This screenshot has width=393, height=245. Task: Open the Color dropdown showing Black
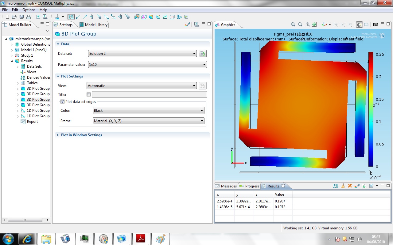(x=149, y=111)
